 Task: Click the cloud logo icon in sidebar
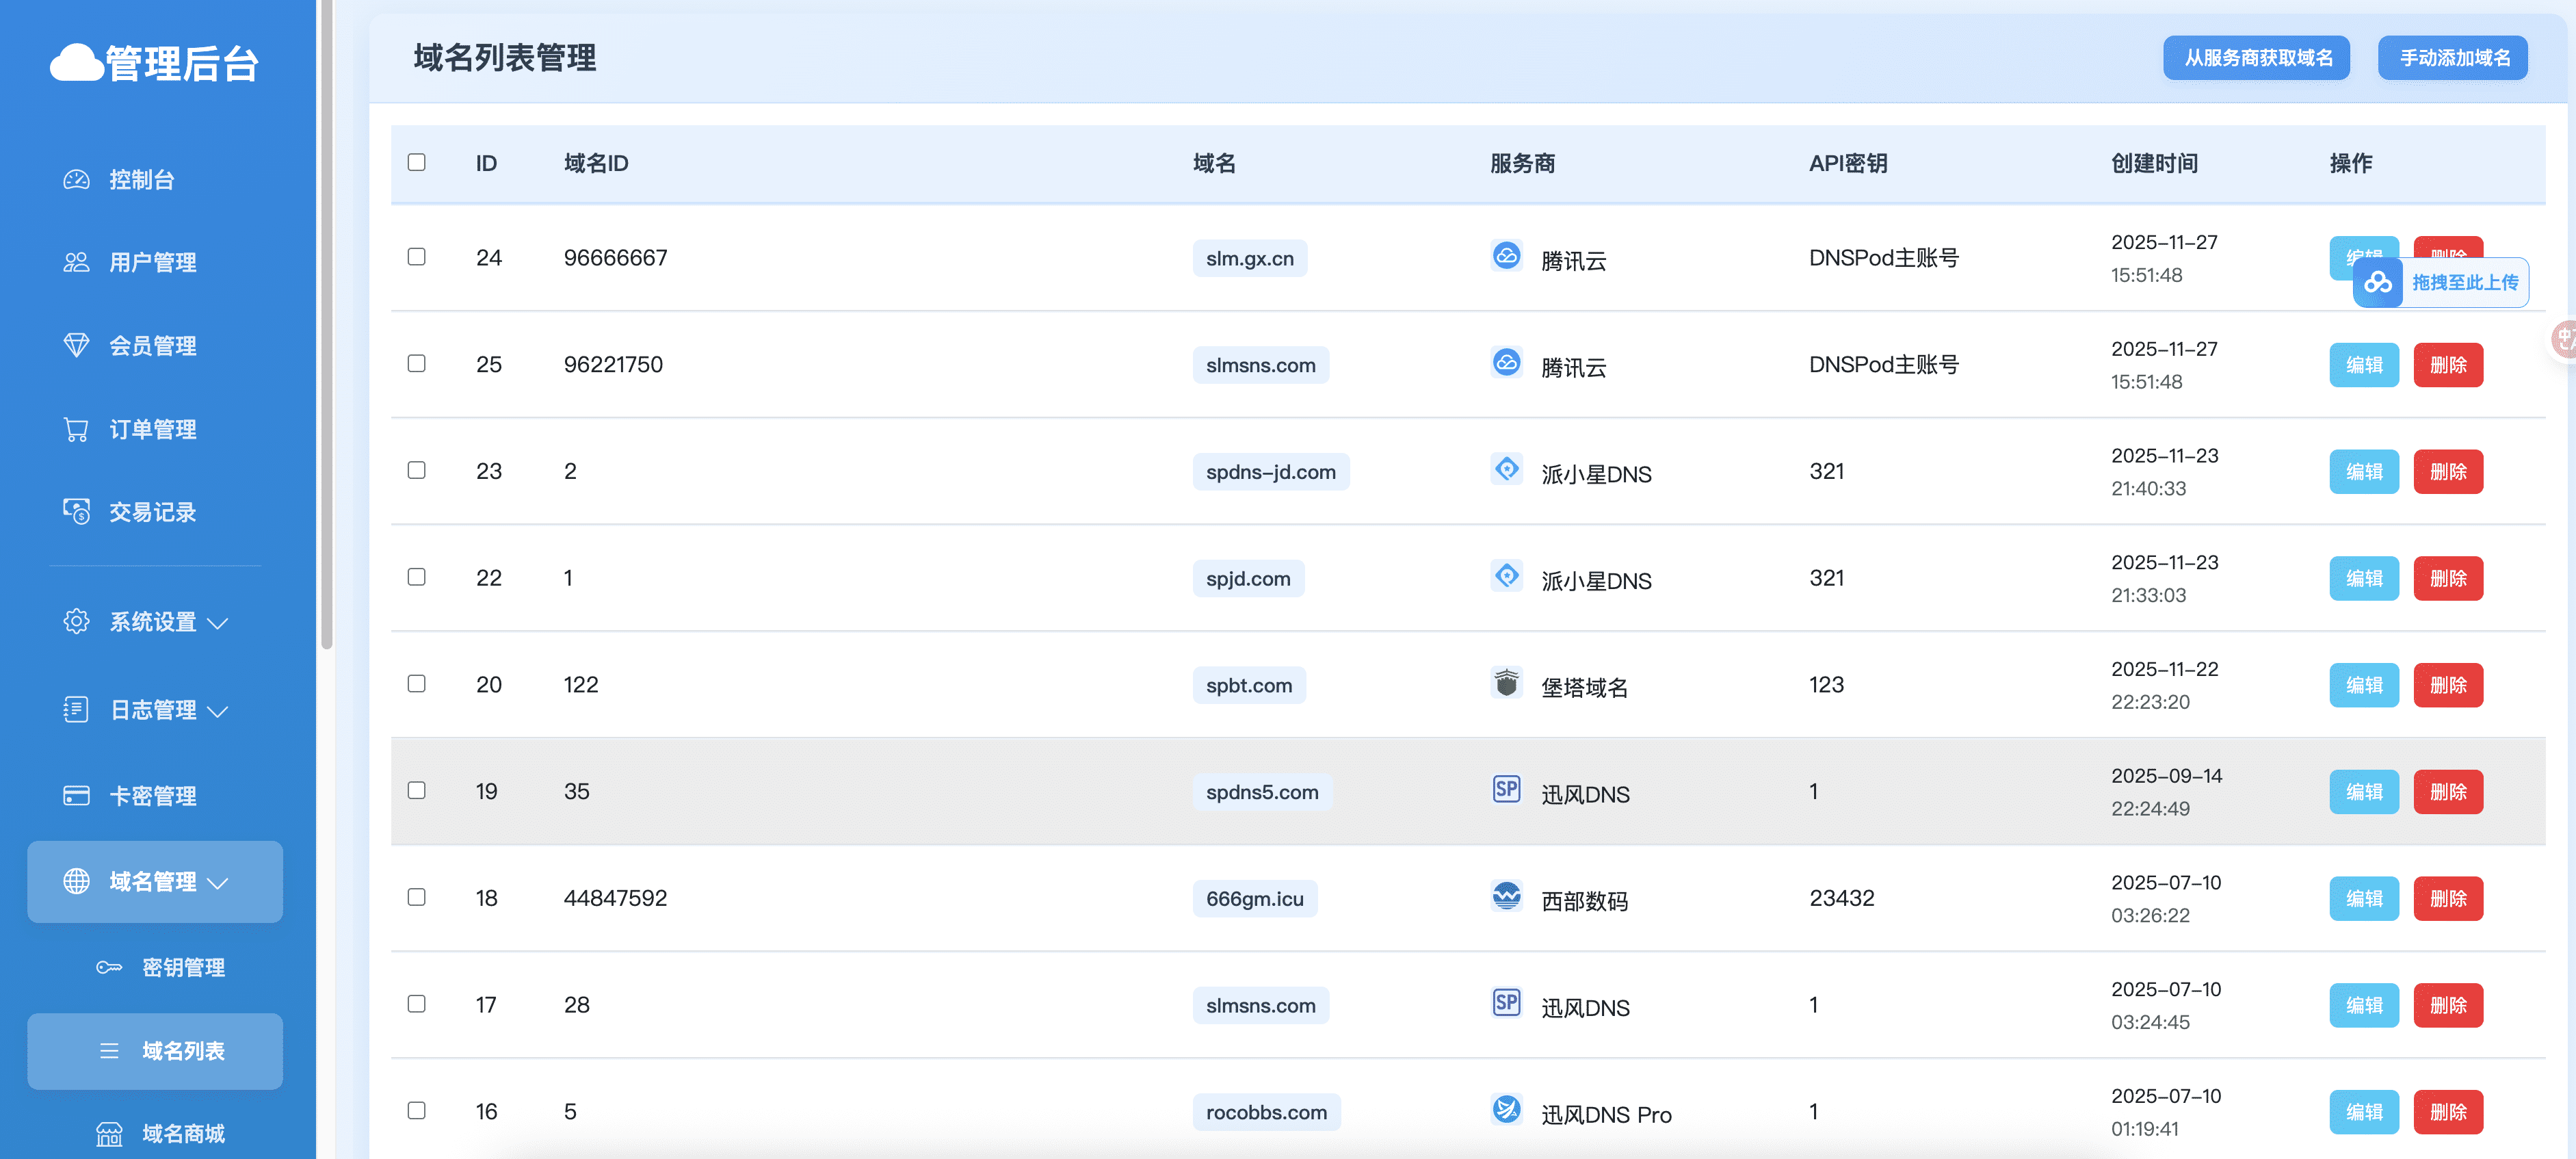click(x=77, y=63)
